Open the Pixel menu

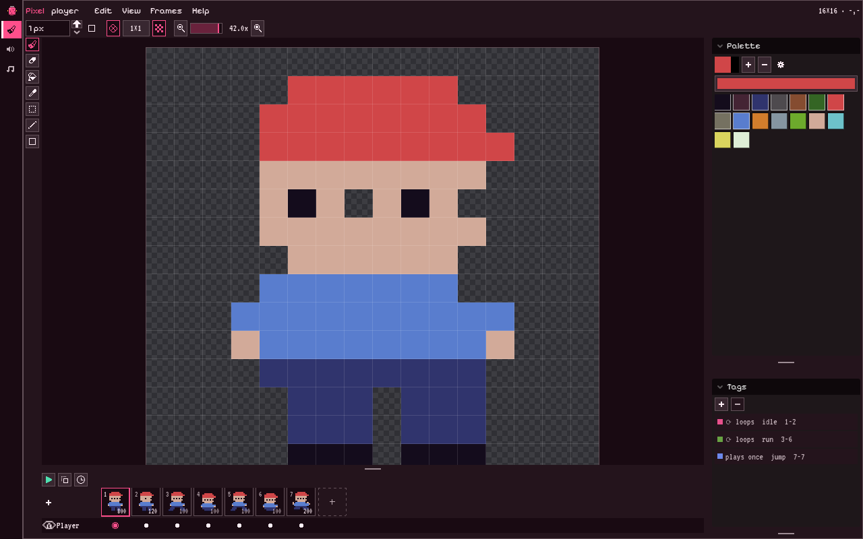pos(35,11)
